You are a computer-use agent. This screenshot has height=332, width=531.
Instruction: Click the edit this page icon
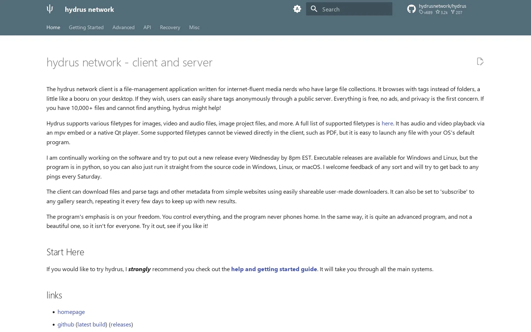(x=480, y=62)
